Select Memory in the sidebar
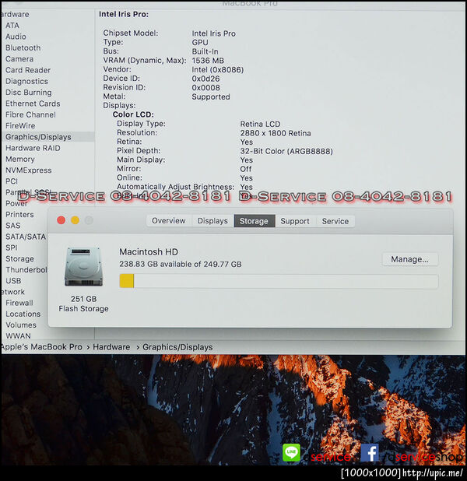 pos(20,160)
